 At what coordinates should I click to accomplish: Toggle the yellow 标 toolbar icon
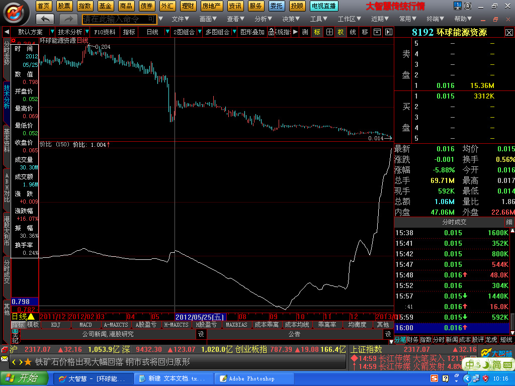317,32
